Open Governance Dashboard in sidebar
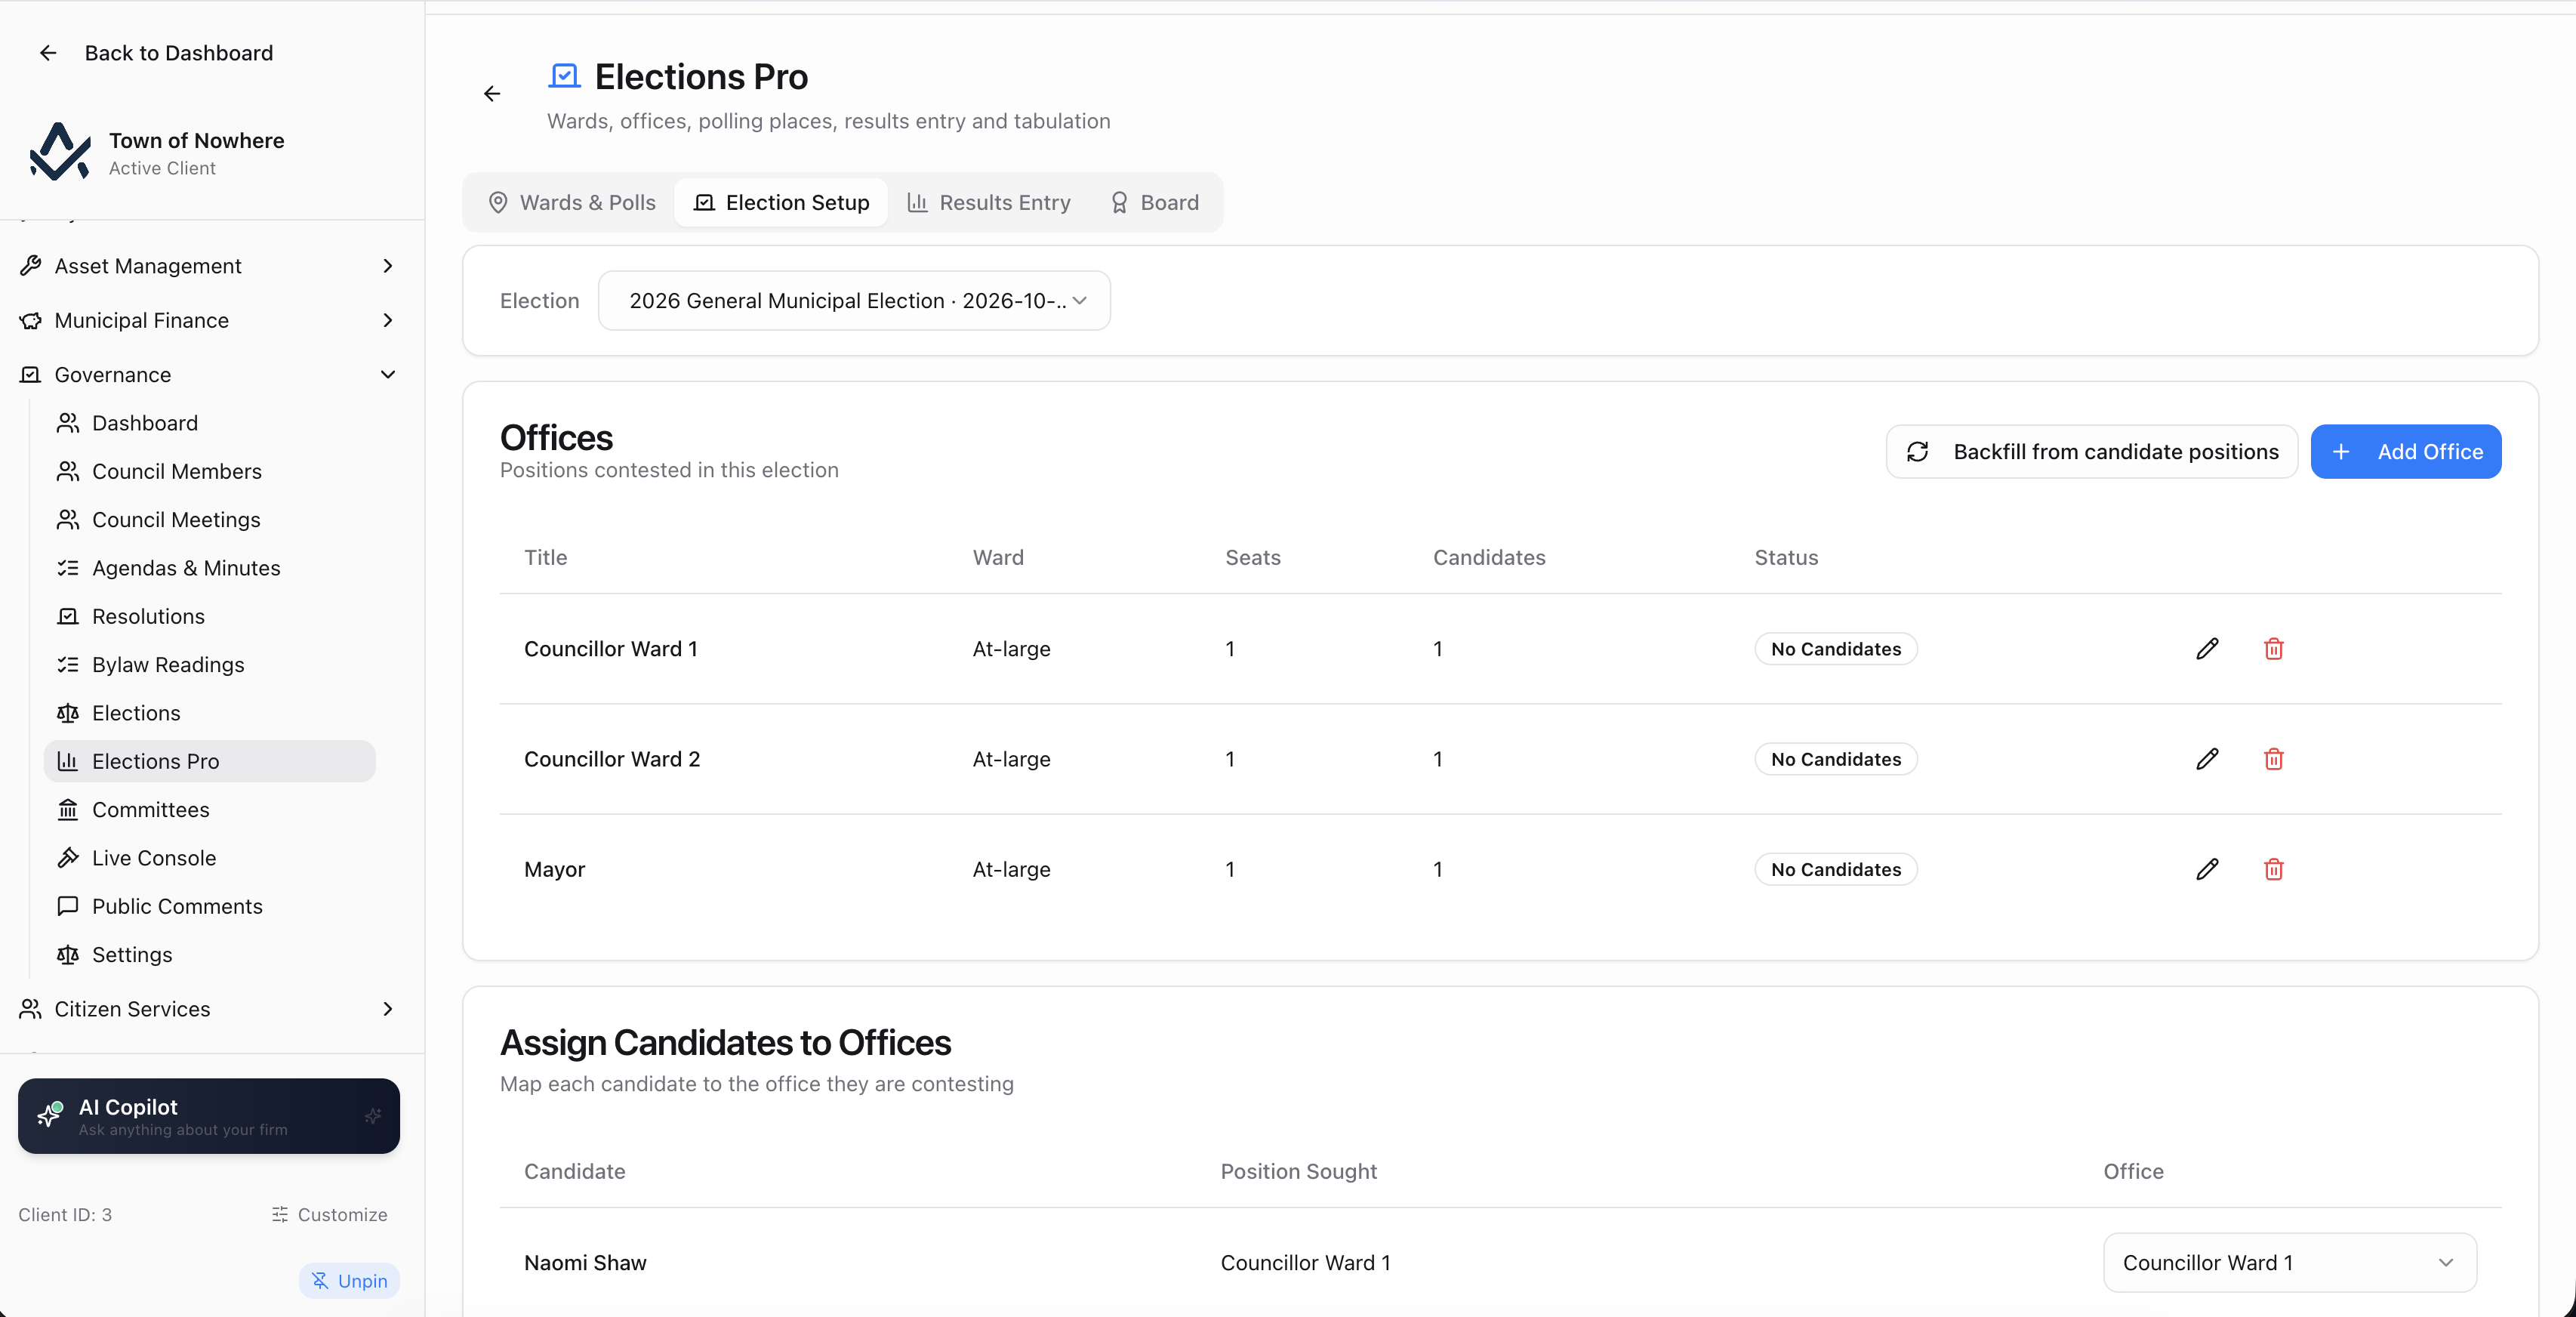The image size is (2576, 1317). coord(210,423)
